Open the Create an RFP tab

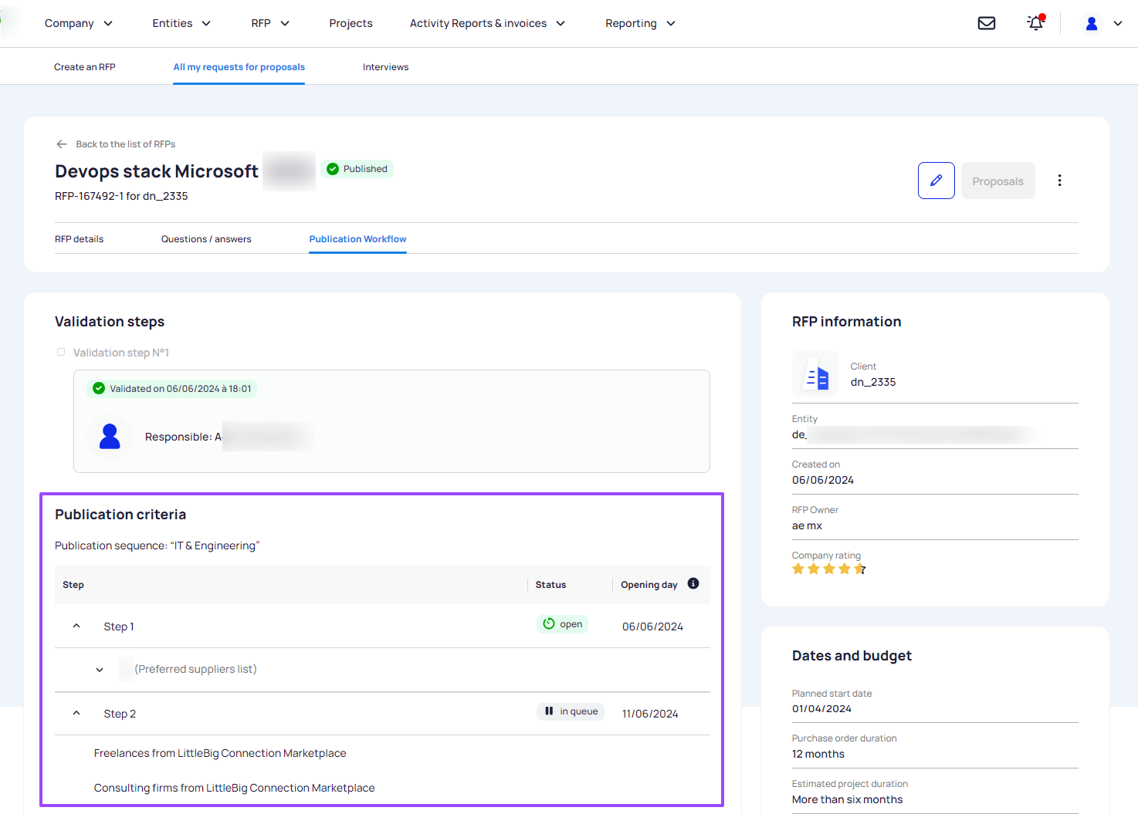click(x=85, y=67)
